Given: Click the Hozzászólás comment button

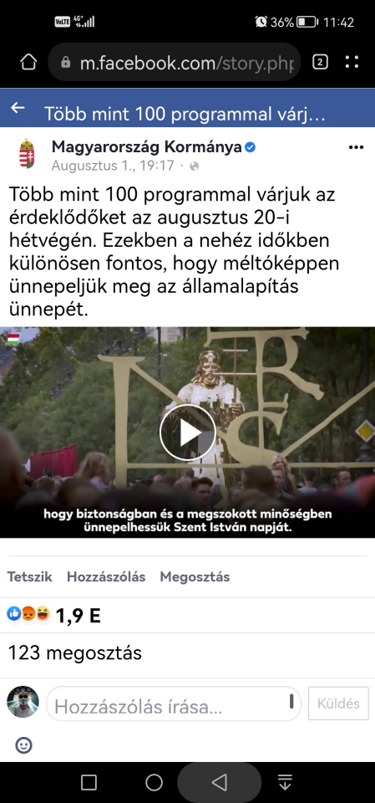Looking at the screenshot, I should click(106, 576).
